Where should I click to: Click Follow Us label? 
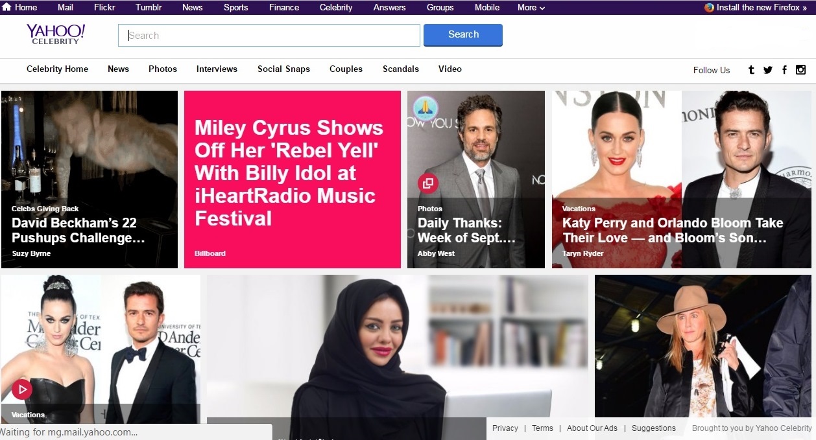(712, 70)
